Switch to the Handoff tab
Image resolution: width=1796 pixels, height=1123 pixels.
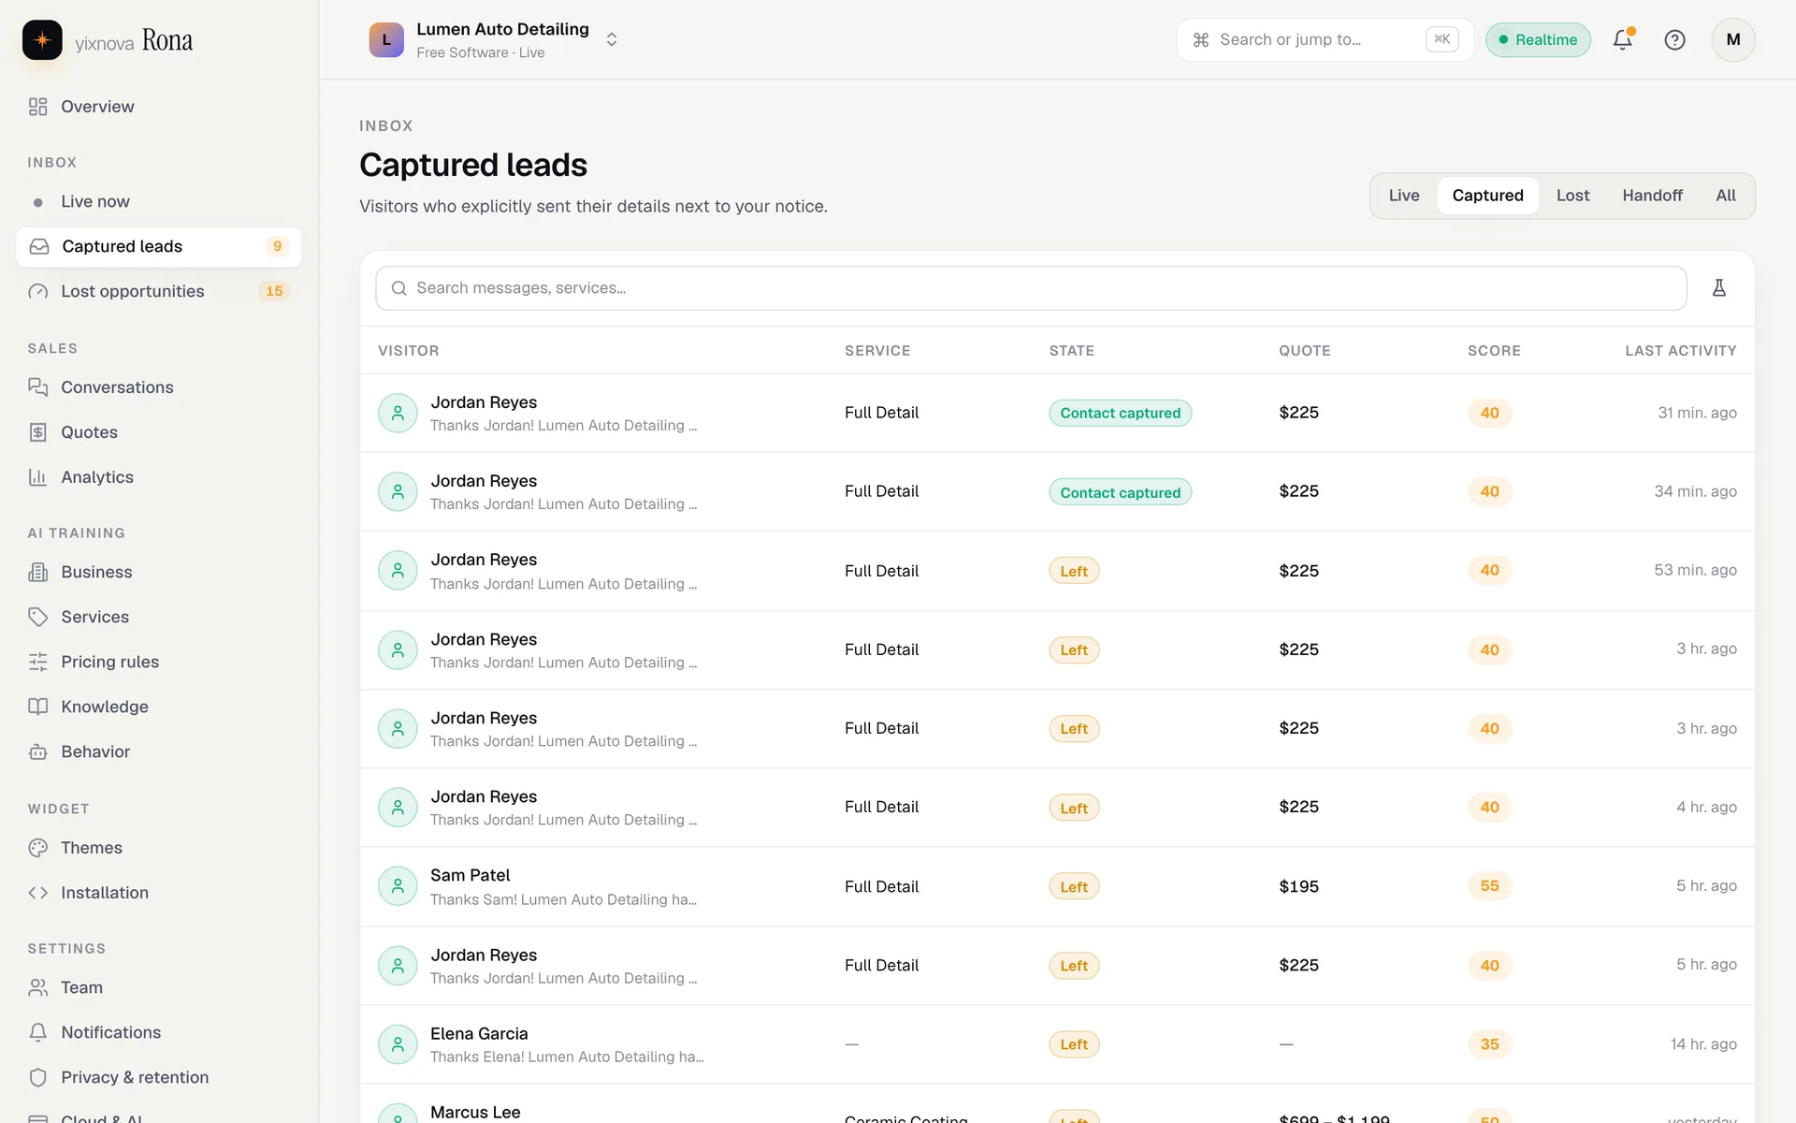pyautogui.click(x=1652, y=196)
